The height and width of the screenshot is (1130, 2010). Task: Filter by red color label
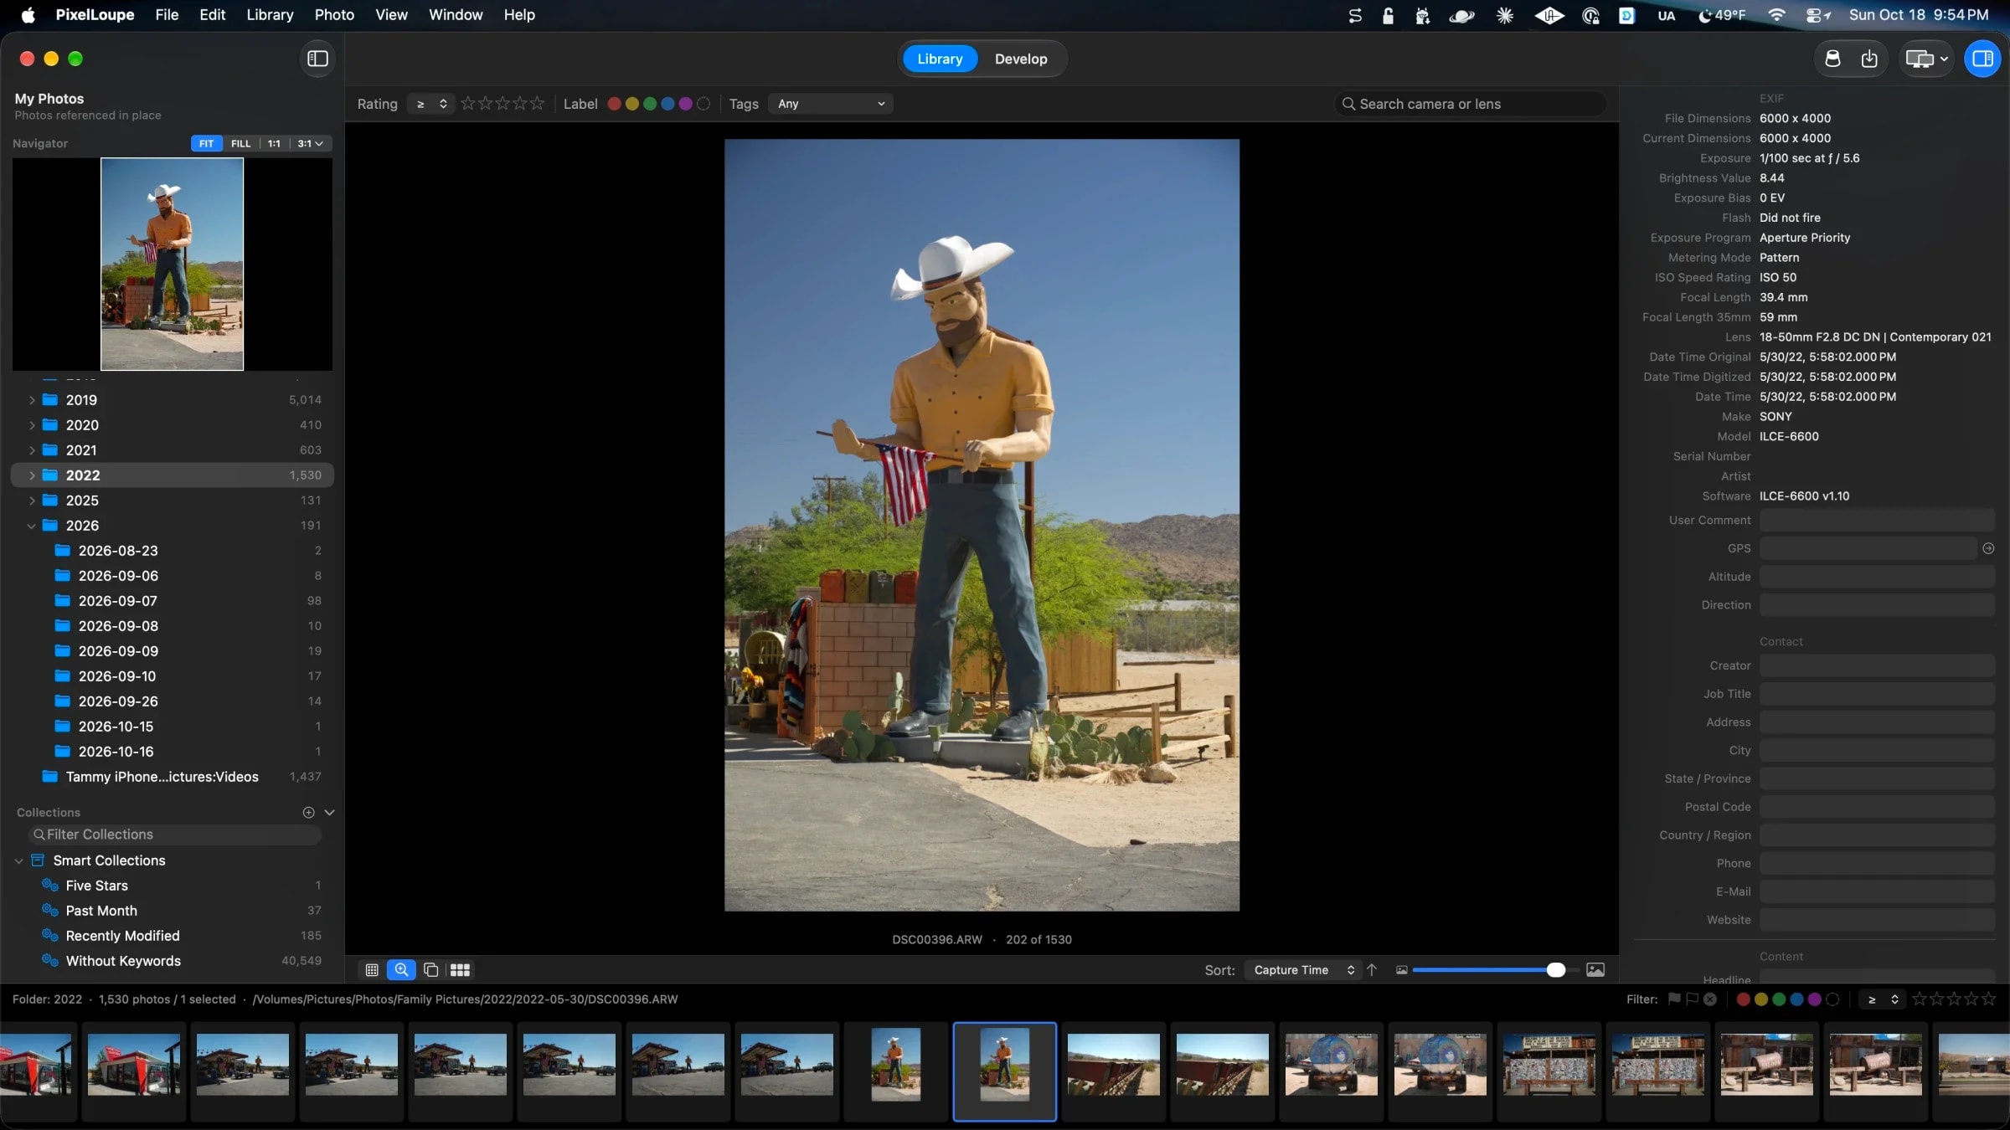click(614, 104)
